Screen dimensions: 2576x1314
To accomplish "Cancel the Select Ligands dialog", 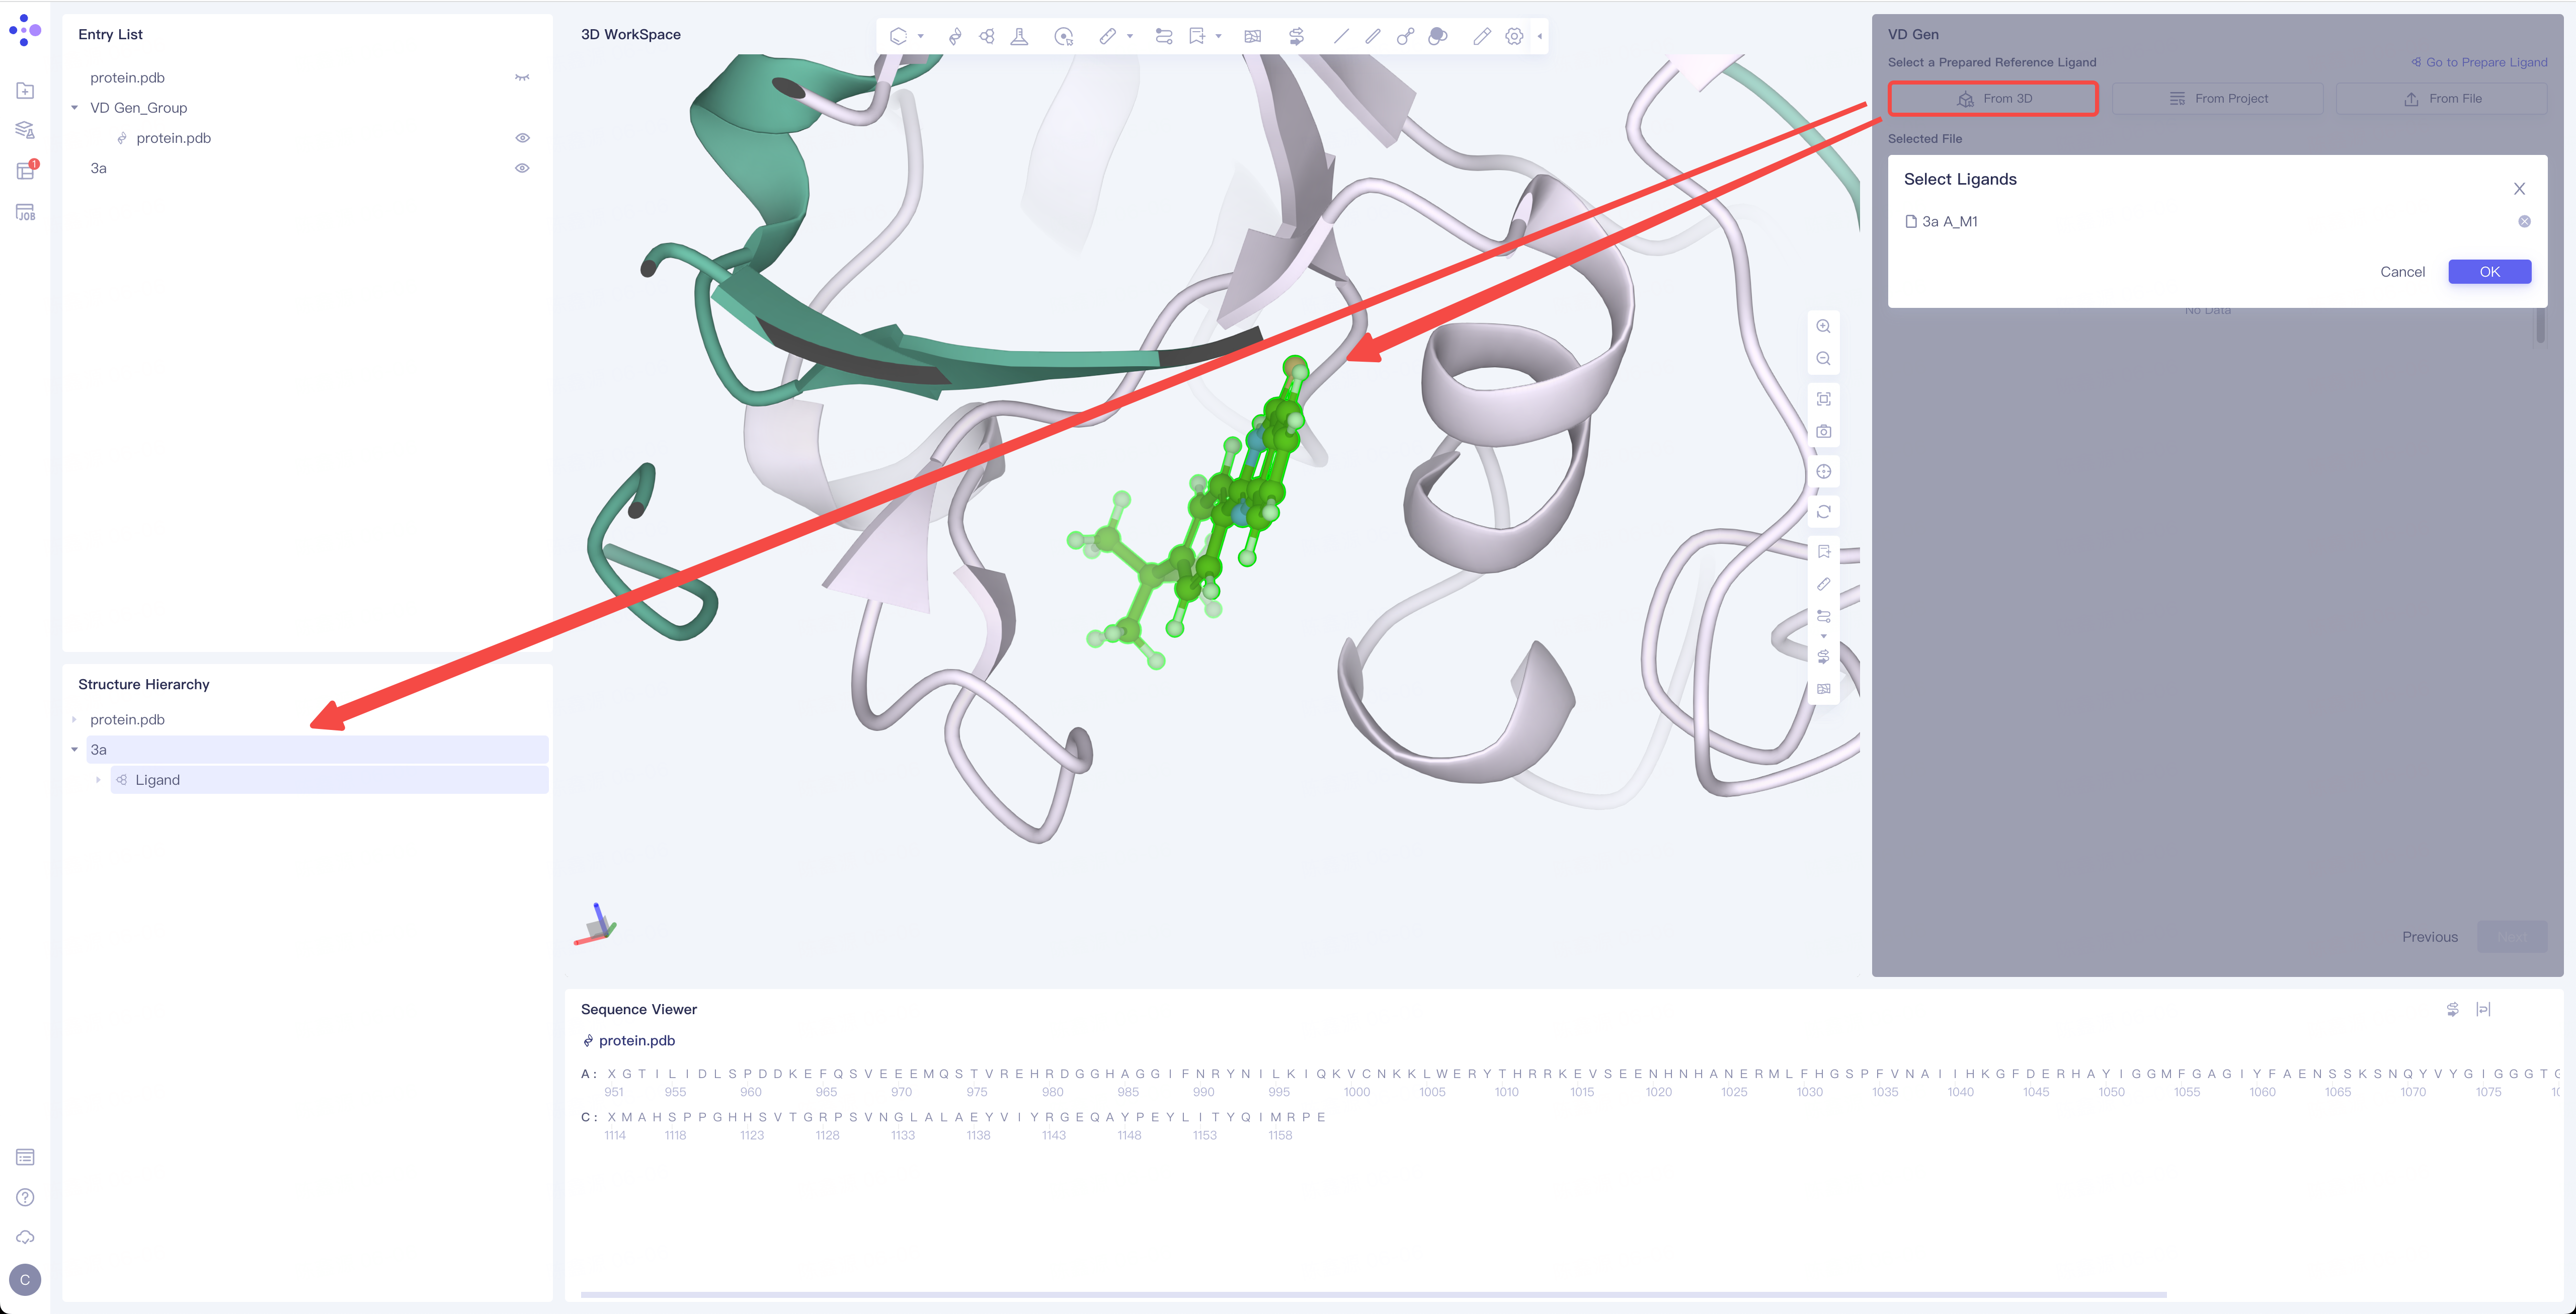I will [x=2402, y=272].
